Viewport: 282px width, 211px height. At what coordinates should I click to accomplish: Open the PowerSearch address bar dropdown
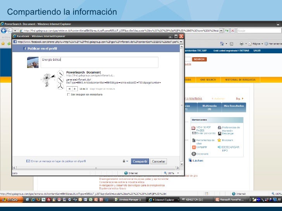(221, 31)
